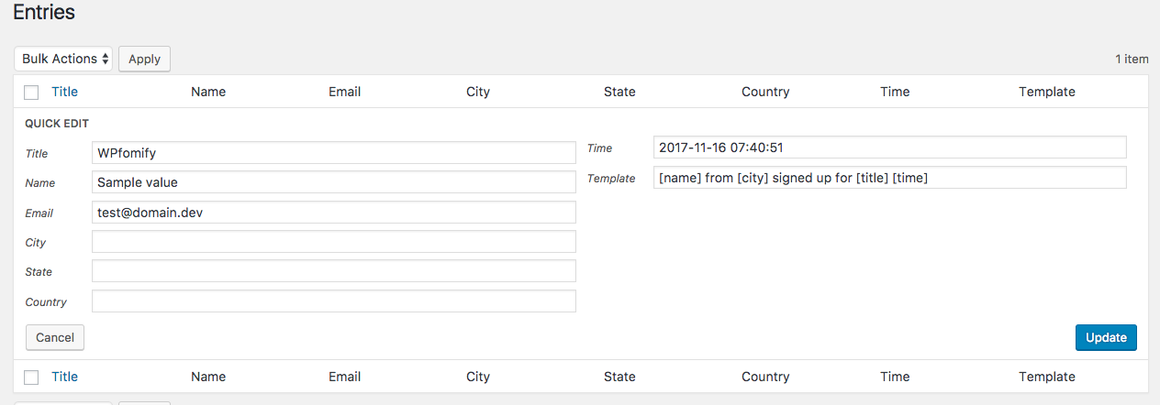
Task: Click the Title field containing WPfomify
Action: (334, 153)
